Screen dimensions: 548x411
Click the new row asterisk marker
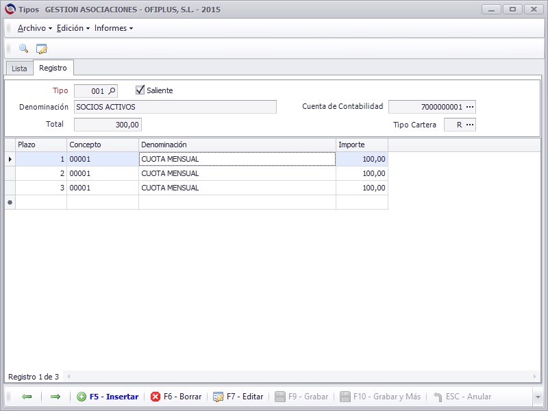click(10, 202)
